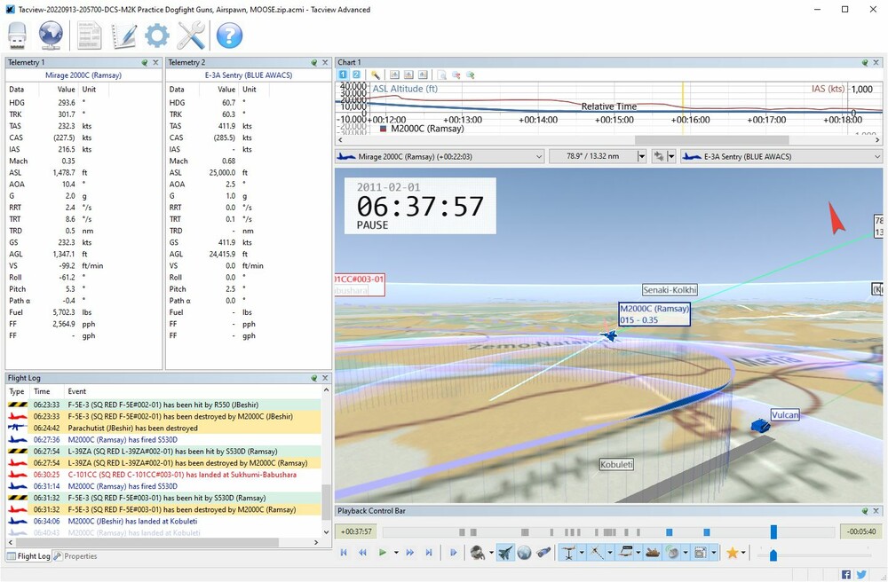Click the playback speed slider handle

(773, 554)
